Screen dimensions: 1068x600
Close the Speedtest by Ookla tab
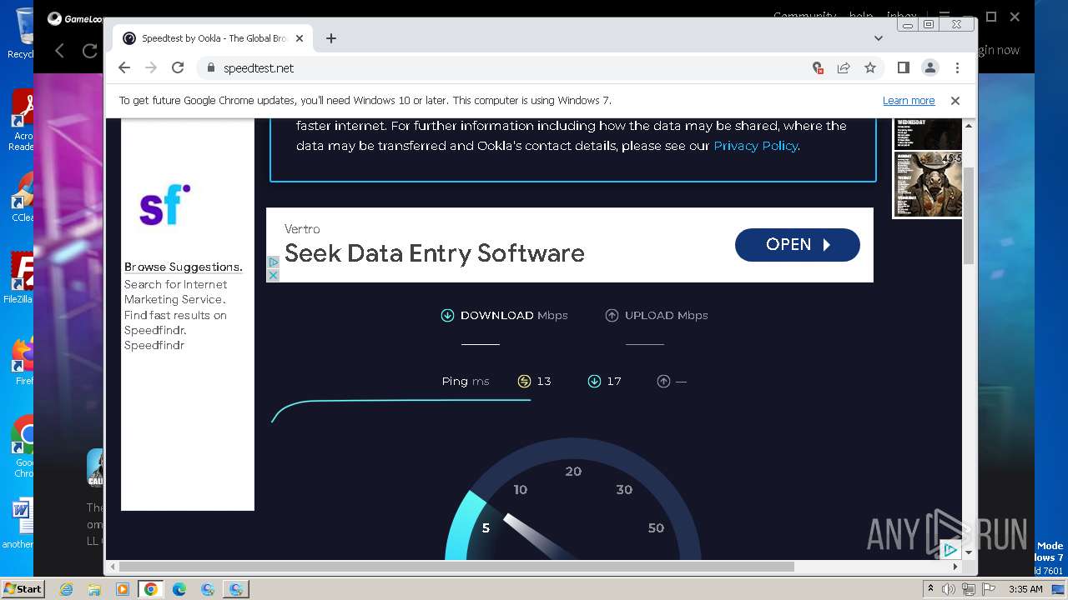click(300, 38)
